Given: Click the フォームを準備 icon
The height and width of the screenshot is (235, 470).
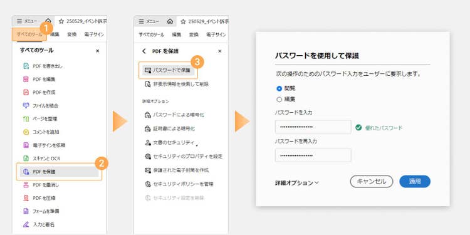Looking at the screenshot, I should (x=26, y=211).
